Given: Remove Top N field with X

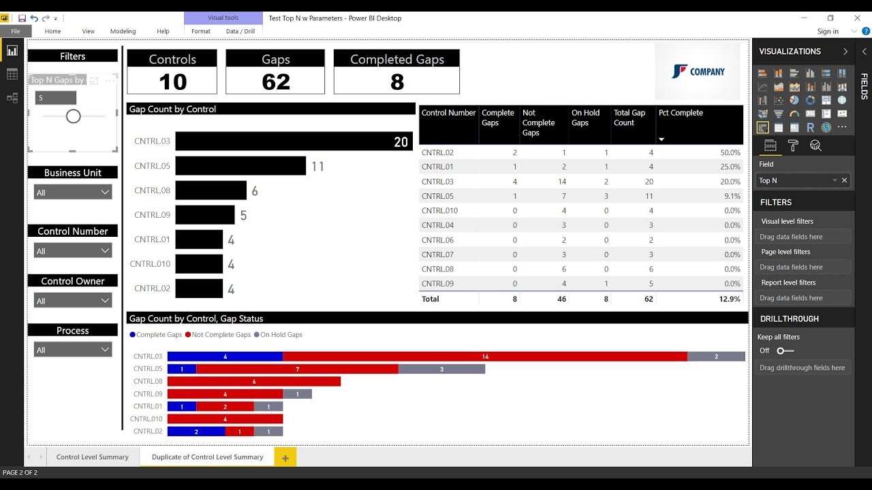Looking at the screenshot, I should (845, 180).
